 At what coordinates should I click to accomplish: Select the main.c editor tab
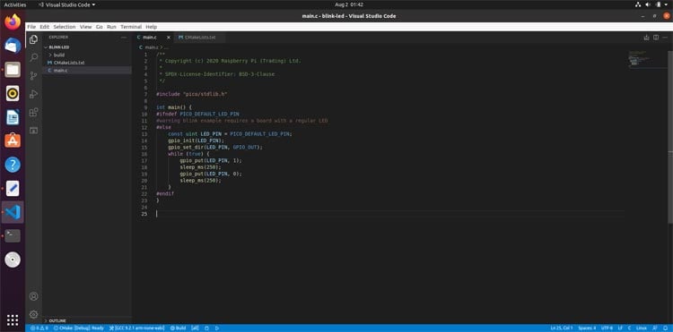(x=153, y=38)
